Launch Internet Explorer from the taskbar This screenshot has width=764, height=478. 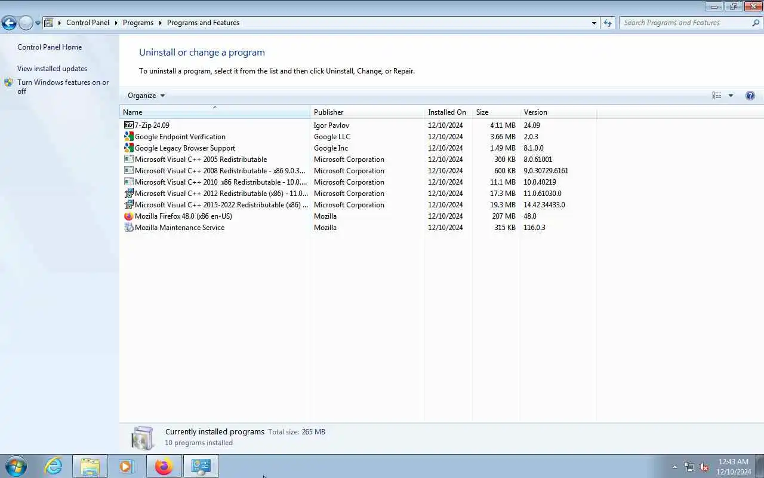[54, 466]
